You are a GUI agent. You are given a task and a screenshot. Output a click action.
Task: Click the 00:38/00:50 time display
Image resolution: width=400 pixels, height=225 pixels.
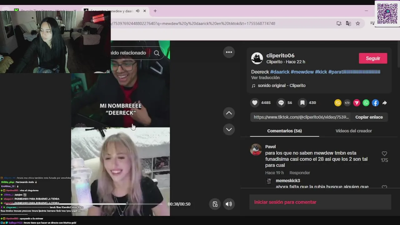(x=179, y=204)
